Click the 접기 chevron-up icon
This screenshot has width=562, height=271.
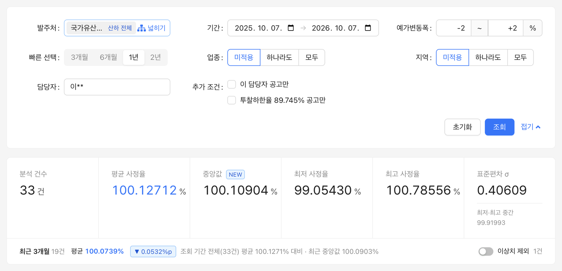(538, 127)
